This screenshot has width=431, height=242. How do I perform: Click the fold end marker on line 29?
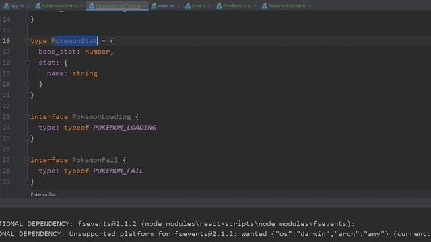click(27, 182)
